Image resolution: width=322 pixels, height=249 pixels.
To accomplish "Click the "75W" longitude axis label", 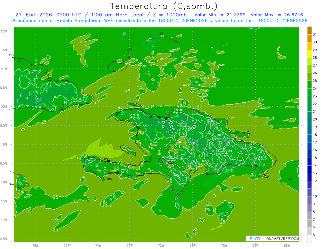I will point(67,246).
